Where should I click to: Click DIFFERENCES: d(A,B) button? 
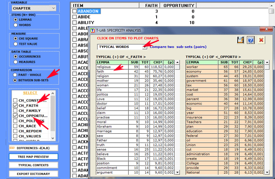(34, 148)
